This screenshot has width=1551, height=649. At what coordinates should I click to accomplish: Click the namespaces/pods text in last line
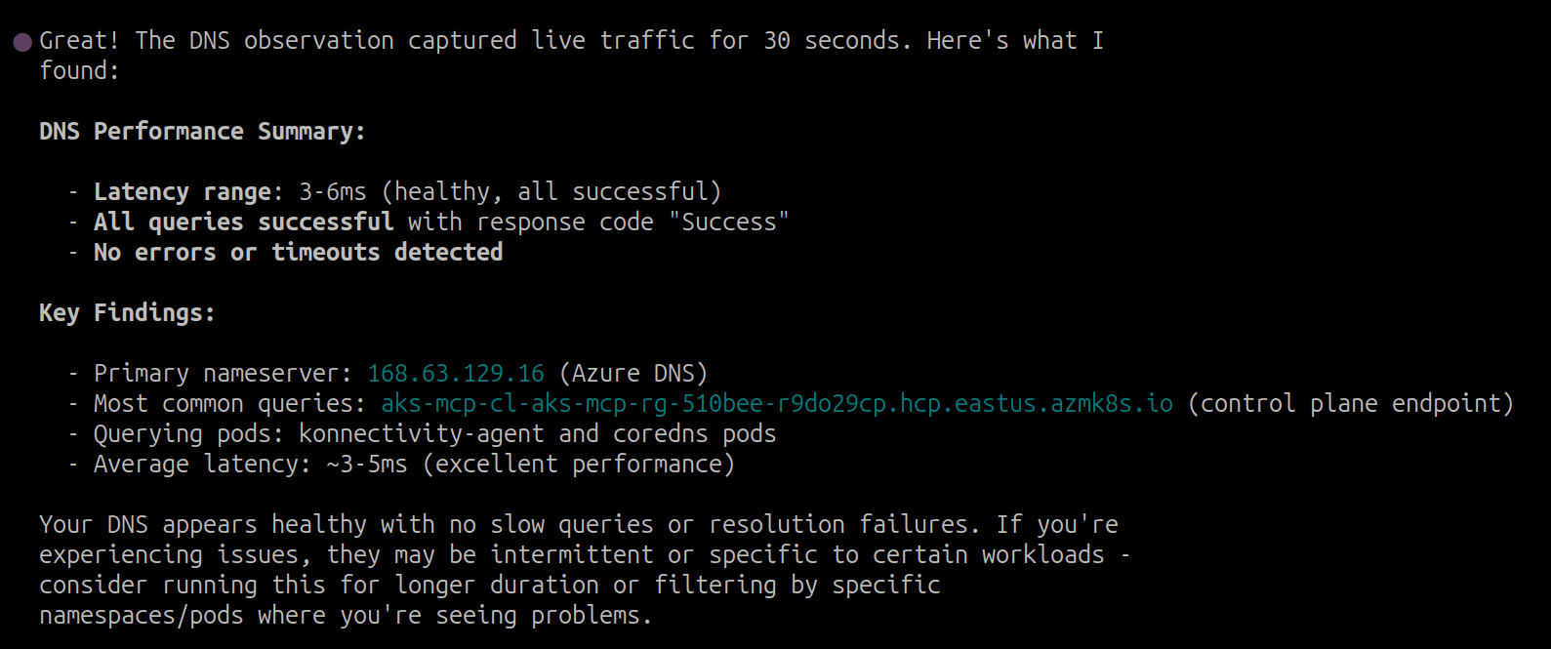coord(141,616)
